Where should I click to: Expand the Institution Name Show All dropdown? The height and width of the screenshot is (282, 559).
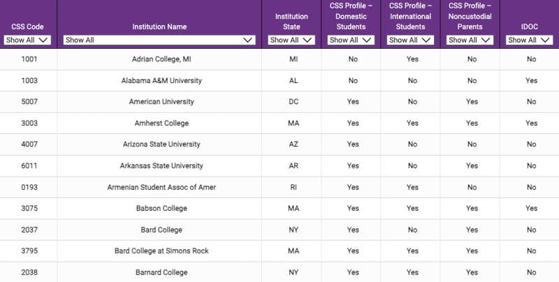click(x=159, y=40)
